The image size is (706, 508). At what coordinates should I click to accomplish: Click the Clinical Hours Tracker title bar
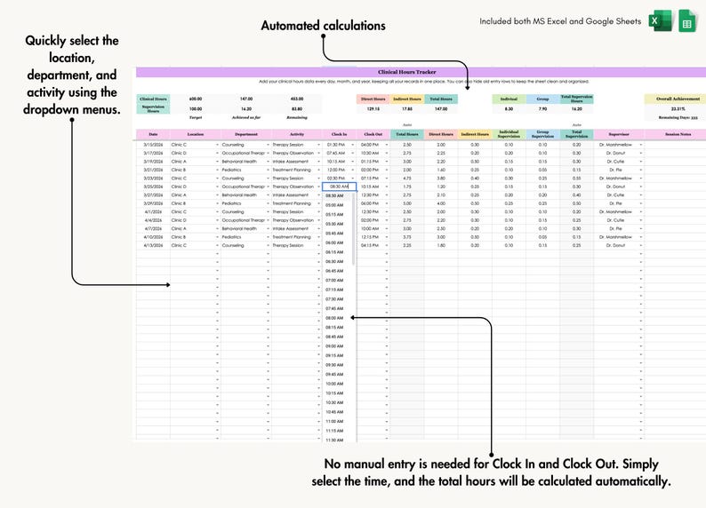point(421,72)
